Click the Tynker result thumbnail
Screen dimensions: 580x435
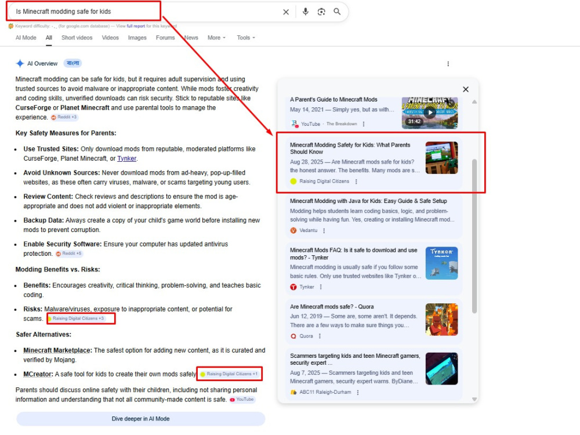tap(441, 263)
